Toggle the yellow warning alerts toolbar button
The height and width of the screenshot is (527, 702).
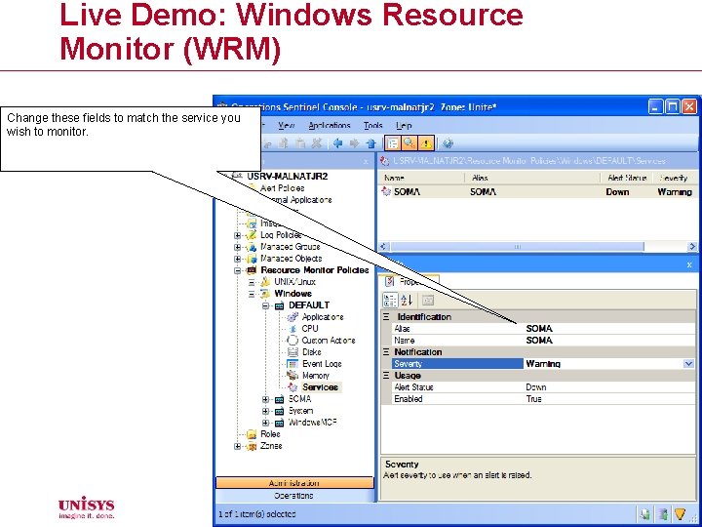pyautogui.click(x=425, y=143)
